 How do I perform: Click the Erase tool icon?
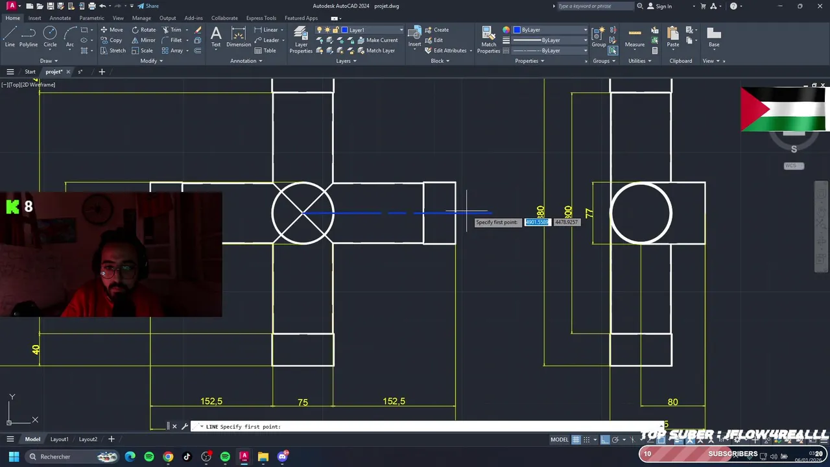(198, 30)
